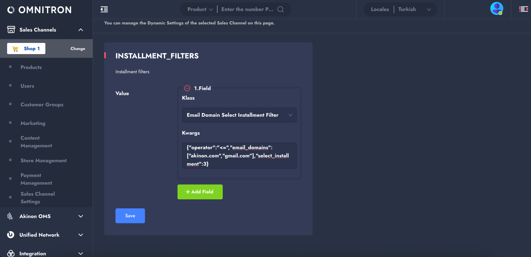531x257 pixels.
Task: Click the Omnitron logo icon
Action: 11,10
